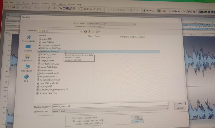Open the view options menu icon
The height and width of the screenshot is (128, 215).
[98, 32]
